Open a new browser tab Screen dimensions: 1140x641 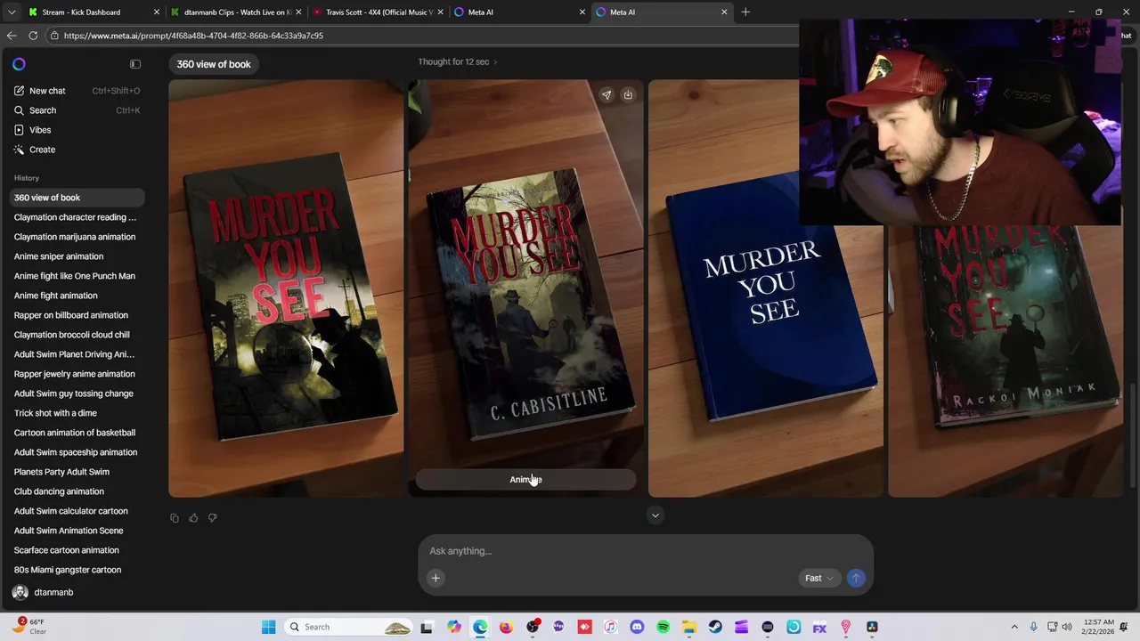coord(745,12)
